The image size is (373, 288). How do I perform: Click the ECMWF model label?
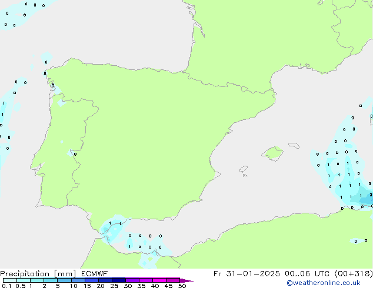click(95, 274)
